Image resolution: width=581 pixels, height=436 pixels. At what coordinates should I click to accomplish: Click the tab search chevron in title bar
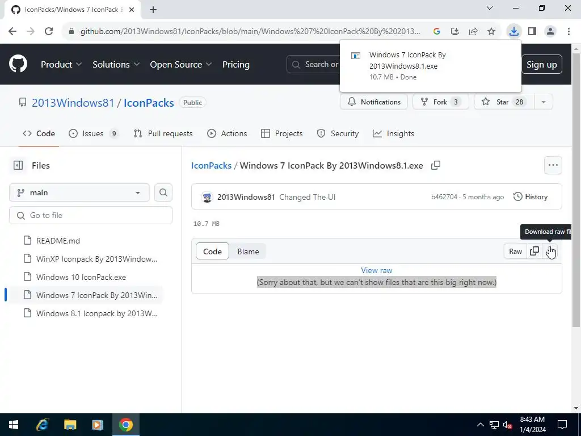pyautogui.click(x=490, y=8)
